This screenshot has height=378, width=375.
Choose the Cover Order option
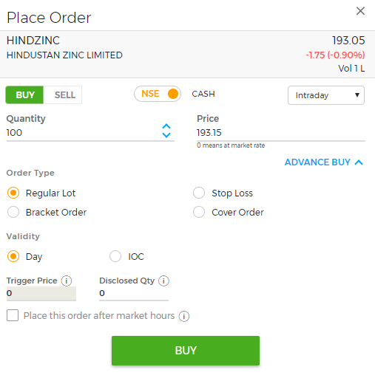[199, 212]
